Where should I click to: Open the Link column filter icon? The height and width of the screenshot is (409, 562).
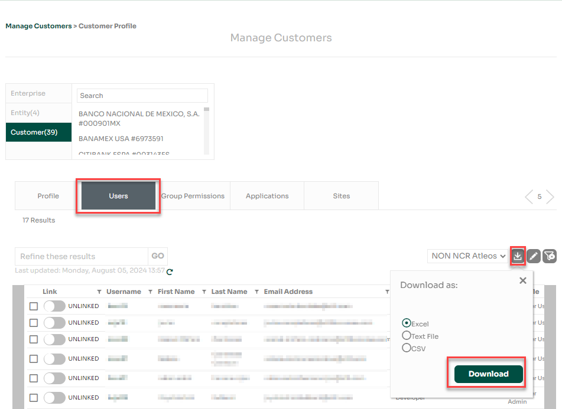pos(99,291)
